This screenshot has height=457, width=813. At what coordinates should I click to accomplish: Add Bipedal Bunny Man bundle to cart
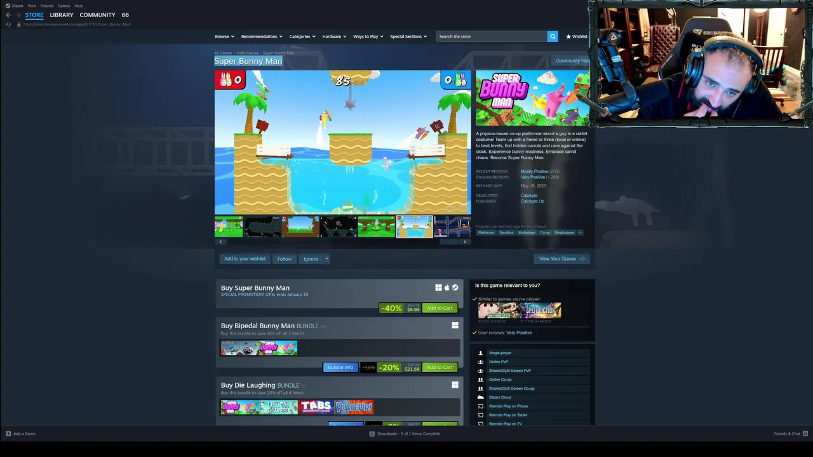[440, 367]
